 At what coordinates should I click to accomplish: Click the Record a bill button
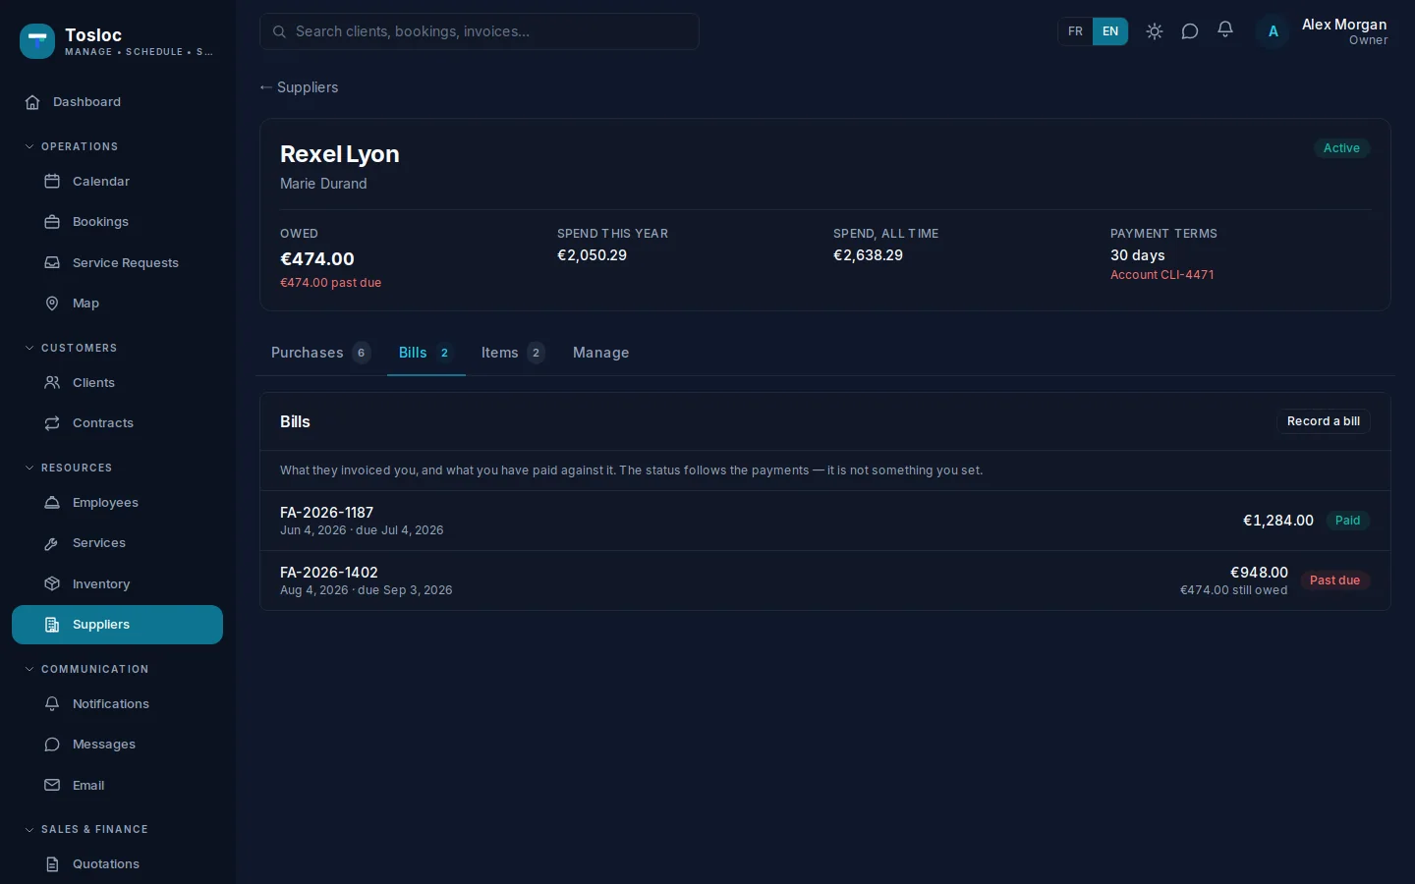pos(1324,421)
